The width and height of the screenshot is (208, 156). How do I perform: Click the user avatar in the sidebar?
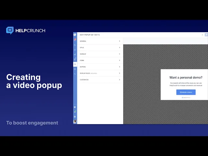point(75,121)
